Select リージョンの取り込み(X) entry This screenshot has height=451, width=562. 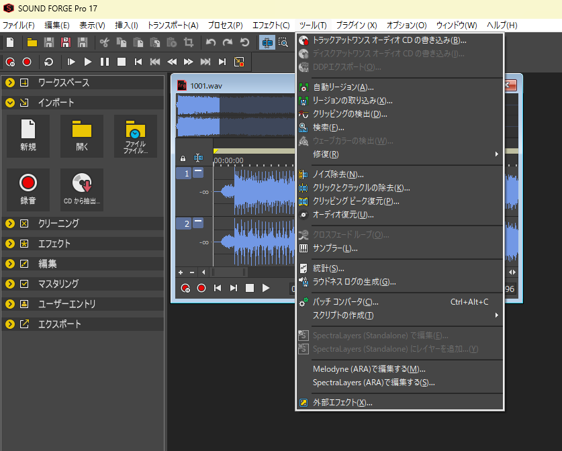[400, 101]
